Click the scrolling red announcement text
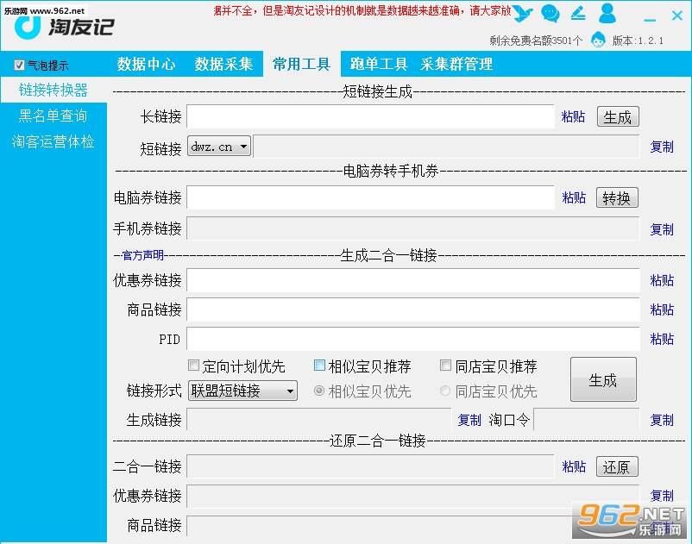Viewport: 692px width, 544px height. (x=362, y=10)
